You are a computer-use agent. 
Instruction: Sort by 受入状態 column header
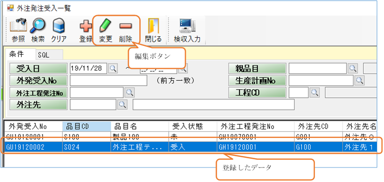coord(193,126)
